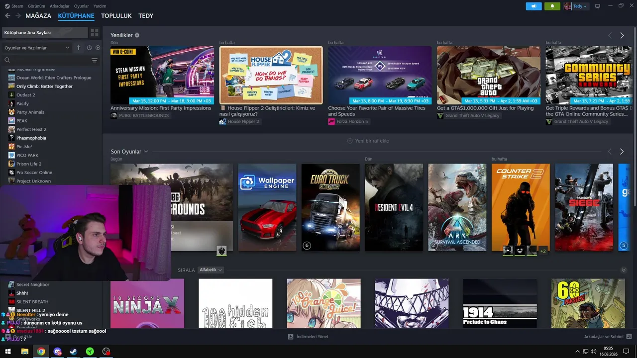Screen dimensions: 637x358
Task: Open Forza Horizon 5 news source link
Action: click(x=349, y=121)
